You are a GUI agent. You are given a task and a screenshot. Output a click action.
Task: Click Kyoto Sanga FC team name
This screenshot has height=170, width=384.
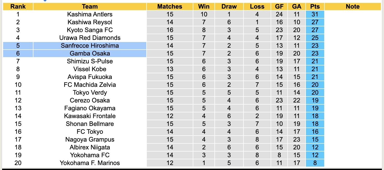(90, 30)
